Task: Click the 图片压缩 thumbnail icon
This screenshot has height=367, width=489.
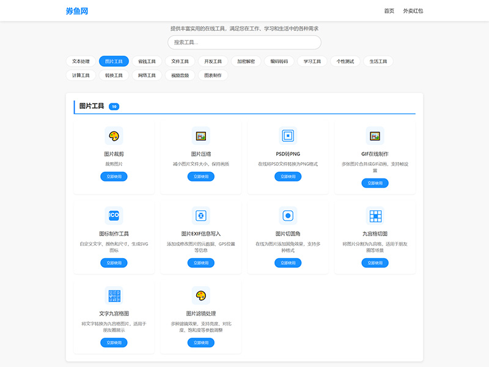Action: 202,134
